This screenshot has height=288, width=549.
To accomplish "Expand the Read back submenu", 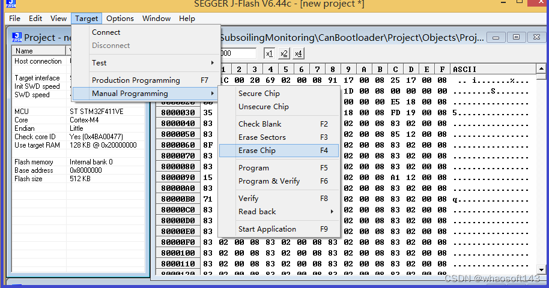I will pos(279,212).
